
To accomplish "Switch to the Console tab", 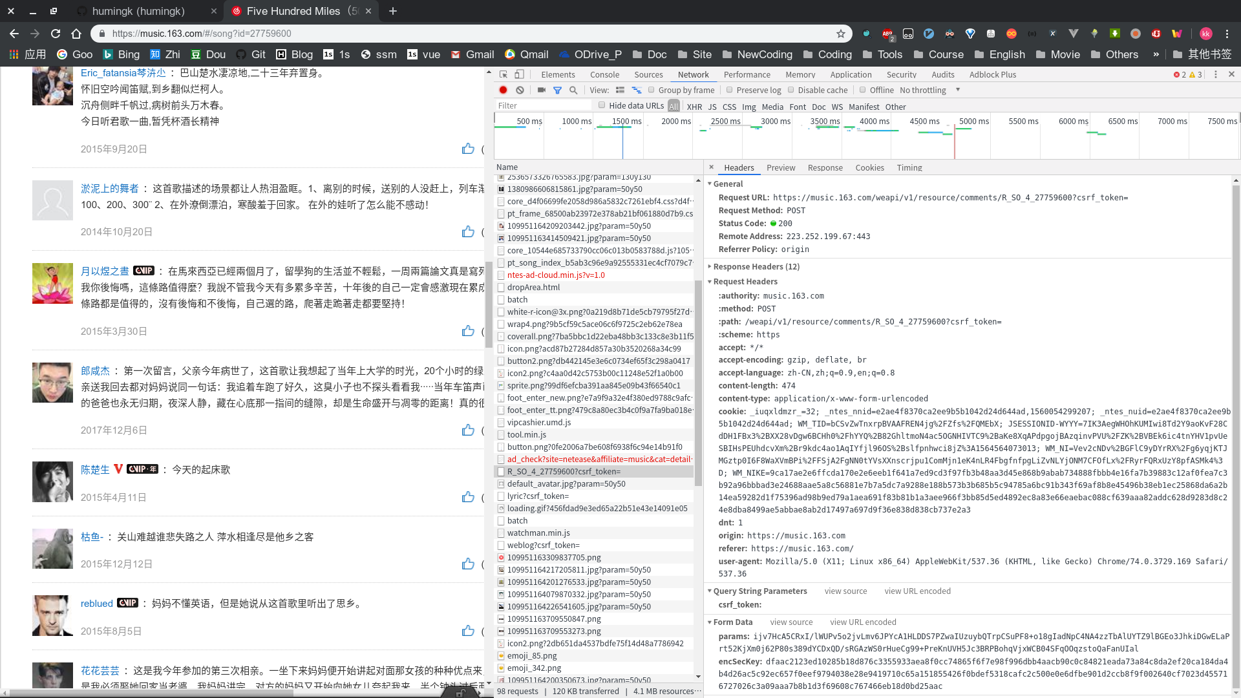I will click(604, 74).
